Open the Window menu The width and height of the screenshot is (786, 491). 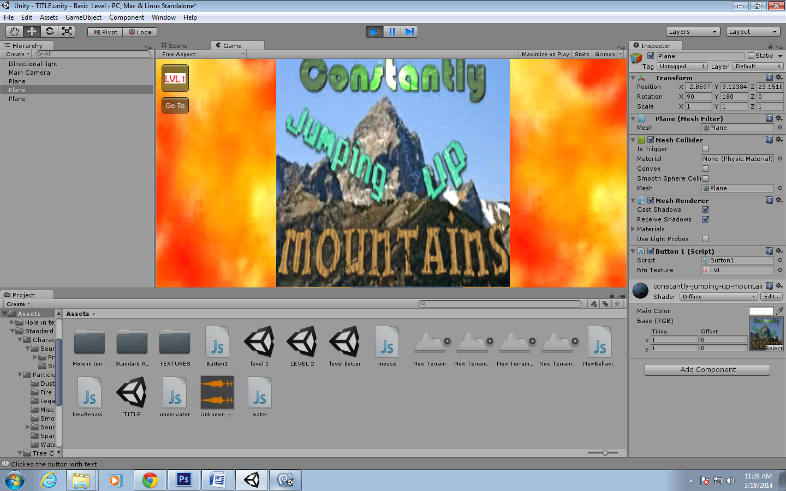tap(164, 17)
